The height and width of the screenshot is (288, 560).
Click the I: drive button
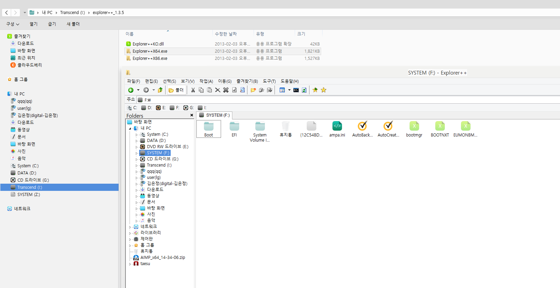[202, 108]
